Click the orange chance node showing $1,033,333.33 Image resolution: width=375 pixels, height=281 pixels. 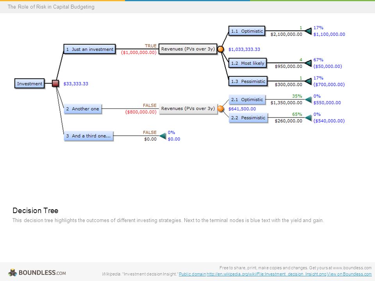coord(220,49)
